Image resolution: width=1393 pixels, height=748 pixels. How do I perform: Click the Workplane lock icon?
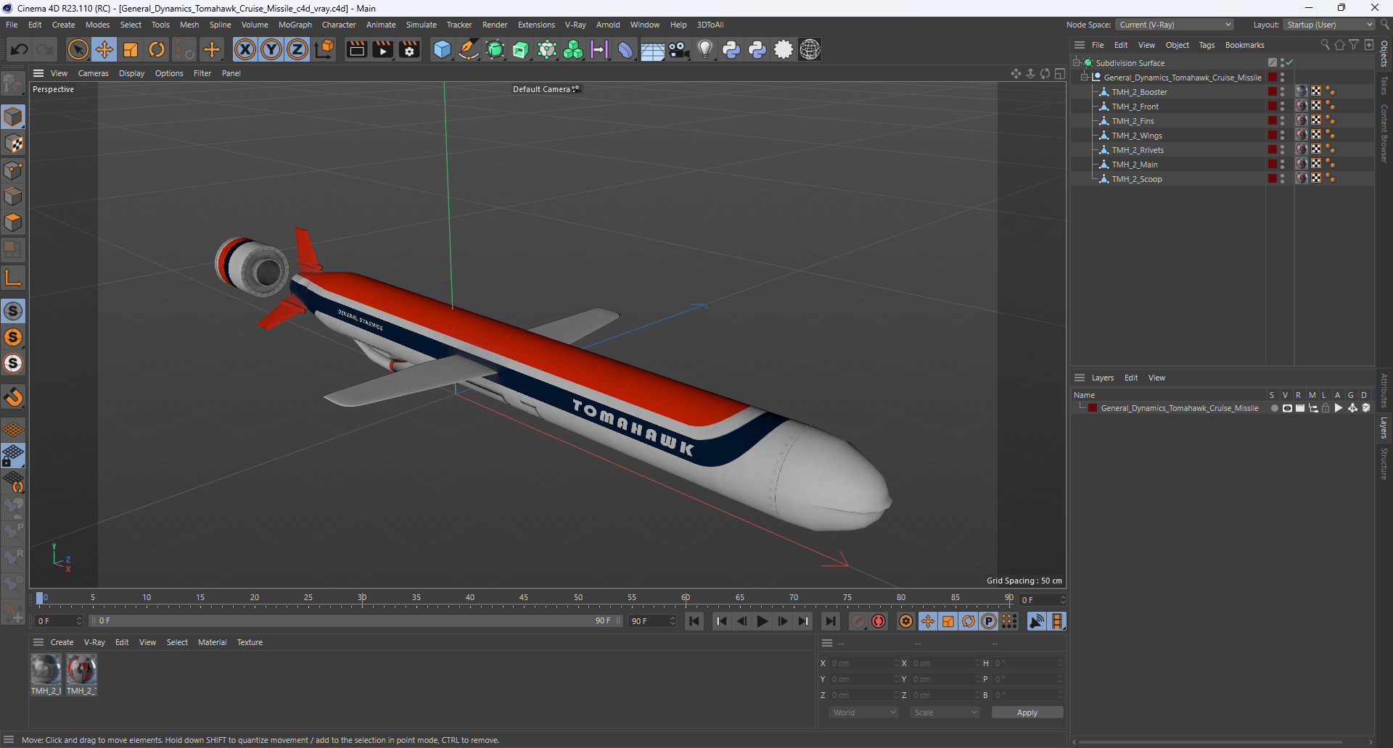coord(13,456)
